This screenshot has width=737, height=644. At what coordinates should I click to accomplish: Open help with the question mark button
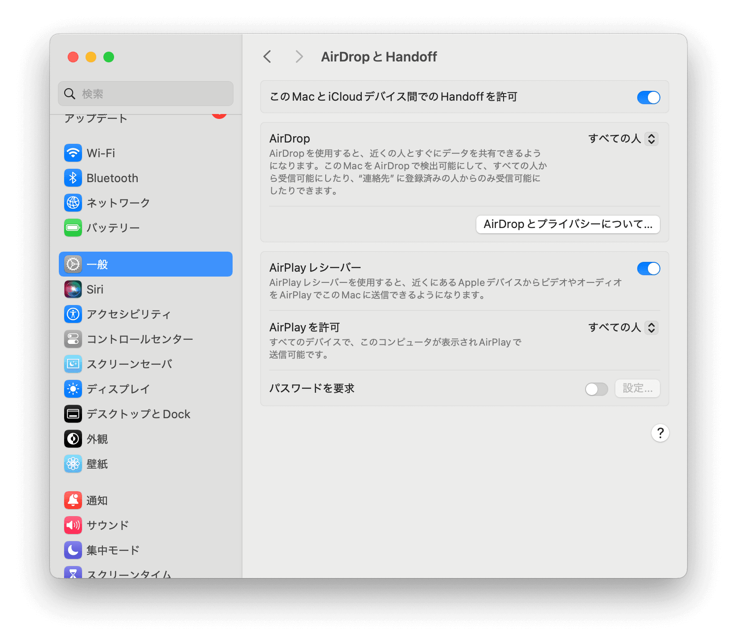pyautogui.click(x=660, y=433)
